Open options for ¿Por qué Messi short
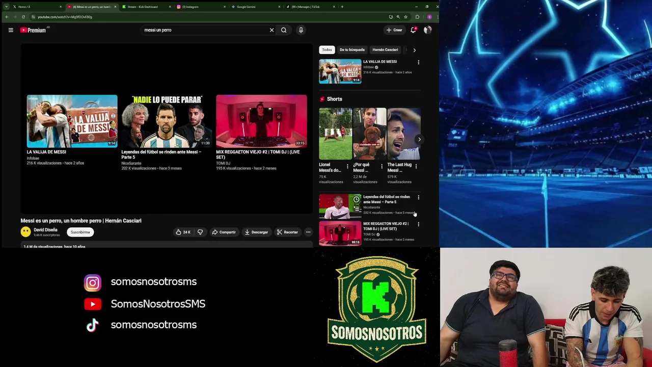Screen dimensions: 652x367 [x=382, y=166]
